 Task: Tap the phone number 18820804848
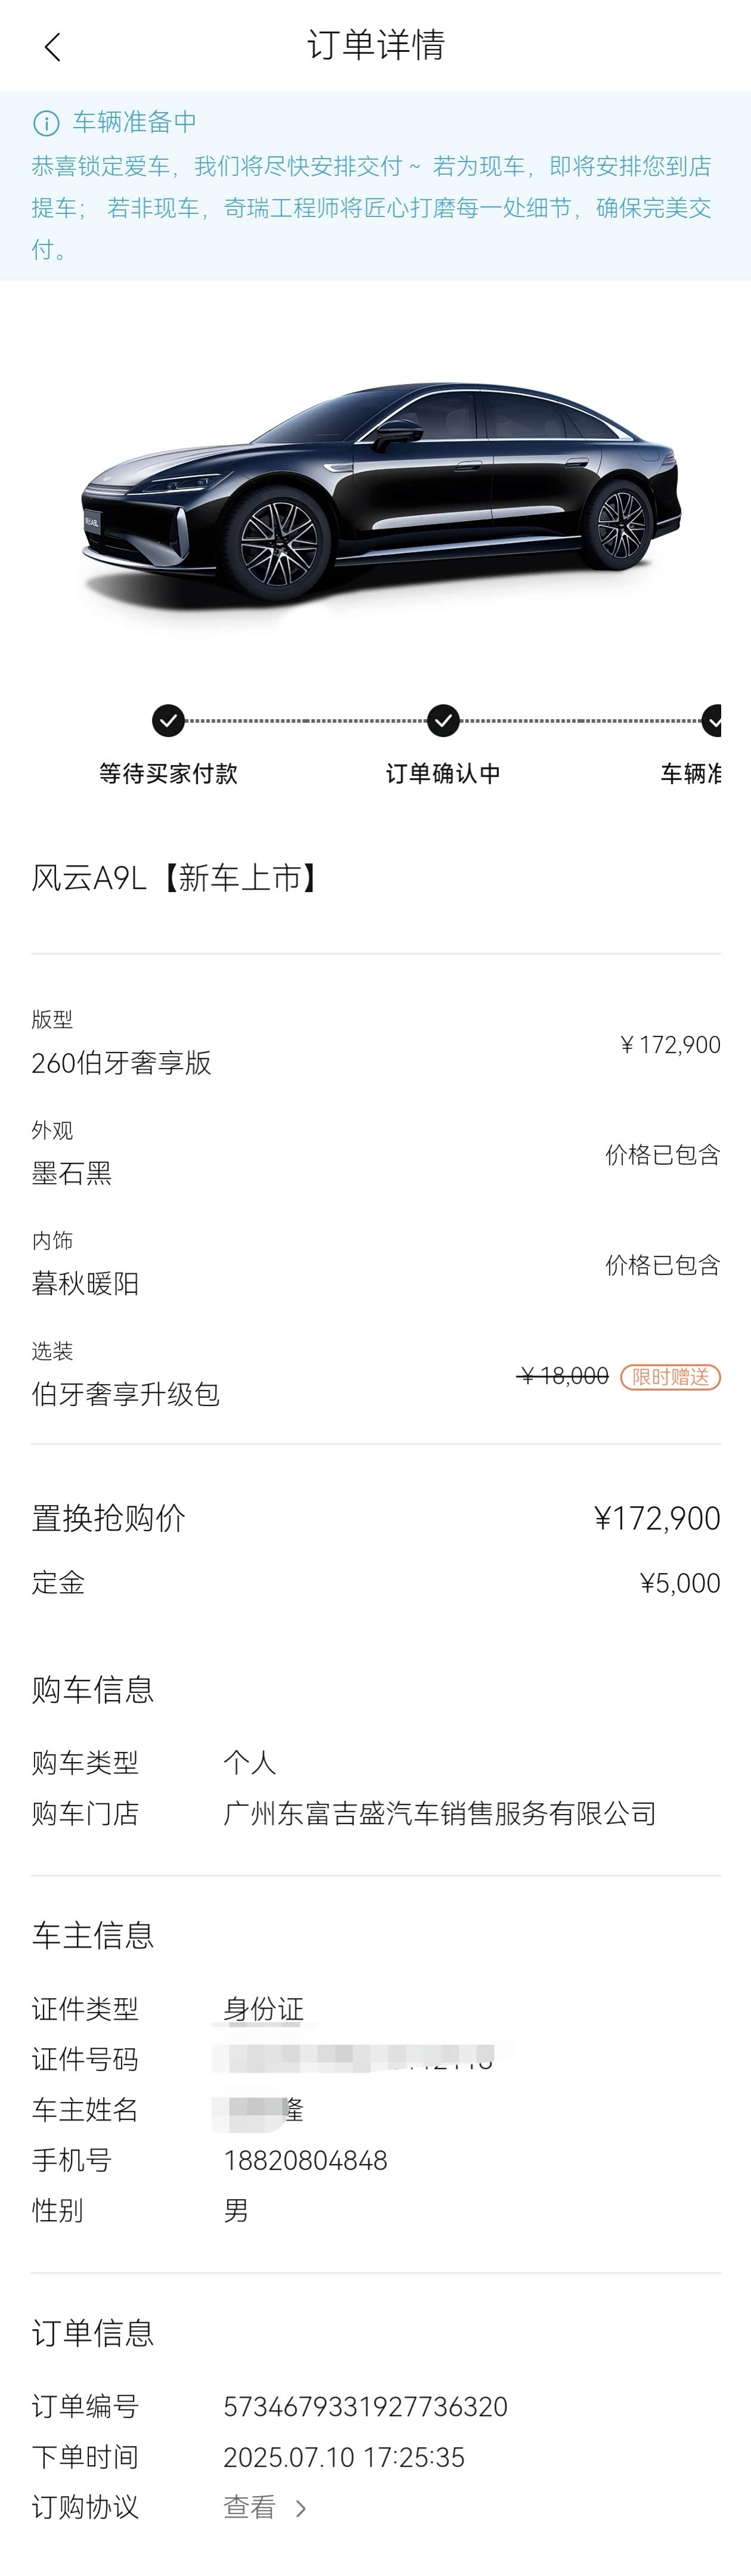(x=305, y=2160)
